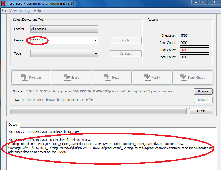Screen dimensions: 221x170
Task: Expand the Device combo box
Action: 96,41
